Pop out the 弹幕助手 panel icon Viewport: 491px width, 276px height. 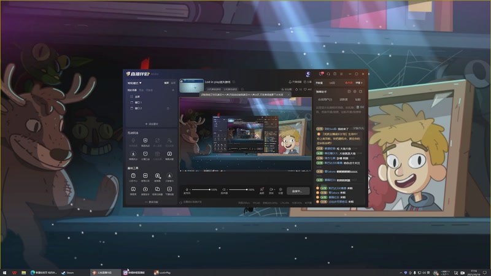pos(349,91)
